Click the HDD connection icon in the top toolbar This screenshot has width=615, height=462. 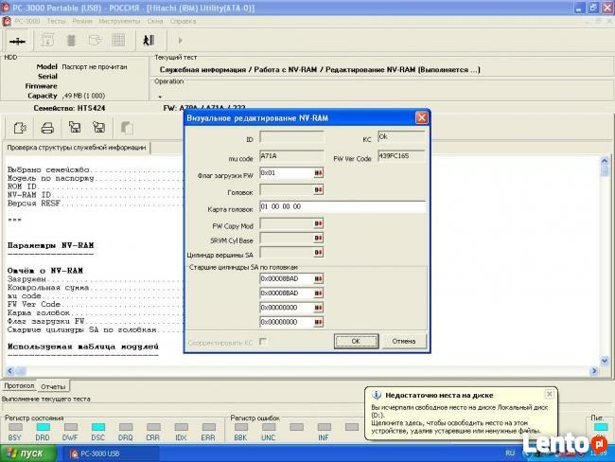pyautogui.click(x=18, y=41)
